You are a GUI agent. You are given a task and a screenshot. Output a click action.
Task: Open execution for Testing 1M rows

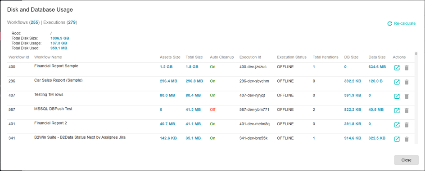pos(397,96)
